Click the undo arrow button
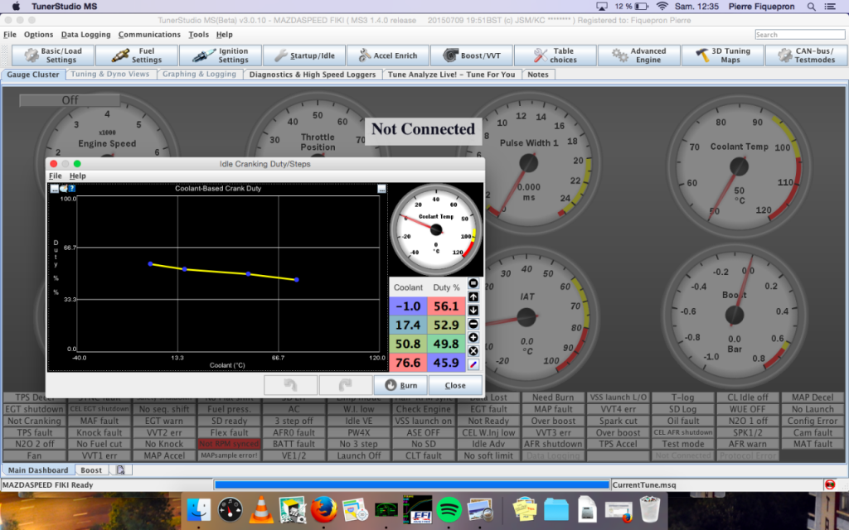The height and width of the screenshot is (530, 849). coord(291,385)
